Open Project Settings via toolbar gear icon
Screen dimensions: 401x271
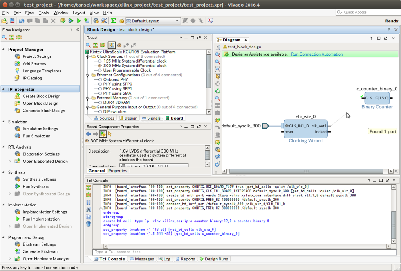point(96,21)
